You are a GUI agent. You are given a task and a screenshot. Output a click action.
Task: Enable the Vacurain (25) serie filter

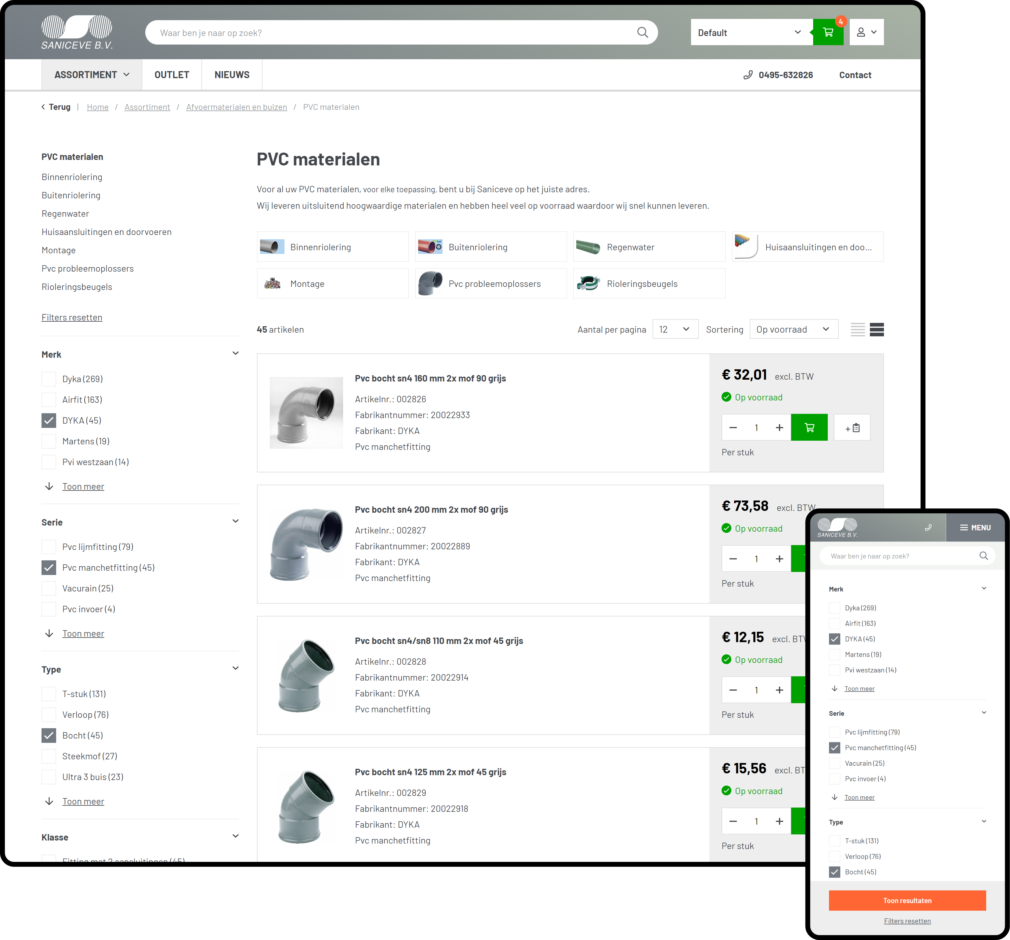49,588
